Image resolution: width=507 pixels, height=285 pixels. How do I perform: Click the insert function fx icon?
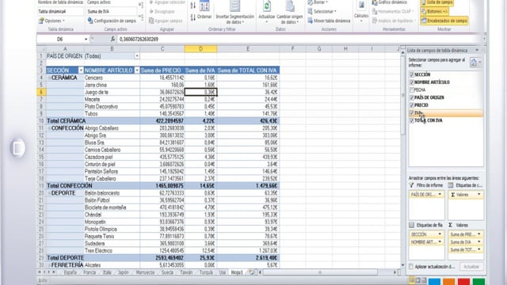coord(112,39)
